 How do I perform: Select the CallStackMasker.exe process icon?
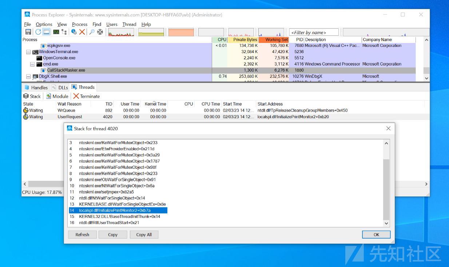coord(44,71)
